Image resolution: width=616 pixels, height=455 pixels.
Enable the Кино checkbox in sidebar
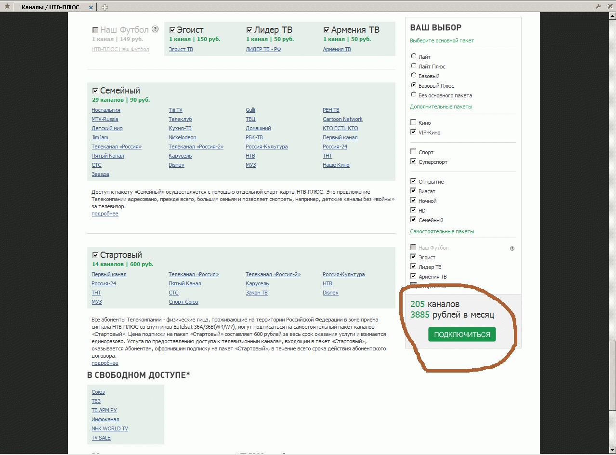tap(413, 122)
